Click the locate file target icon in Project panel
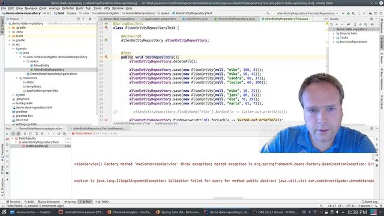384x216 pixels. 78,19
